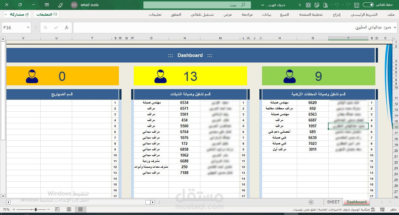Image resolution: width=399 pixels, height=215 pixels.
Task: Click the Insert Function fx icon
Action: pos(66,27)
